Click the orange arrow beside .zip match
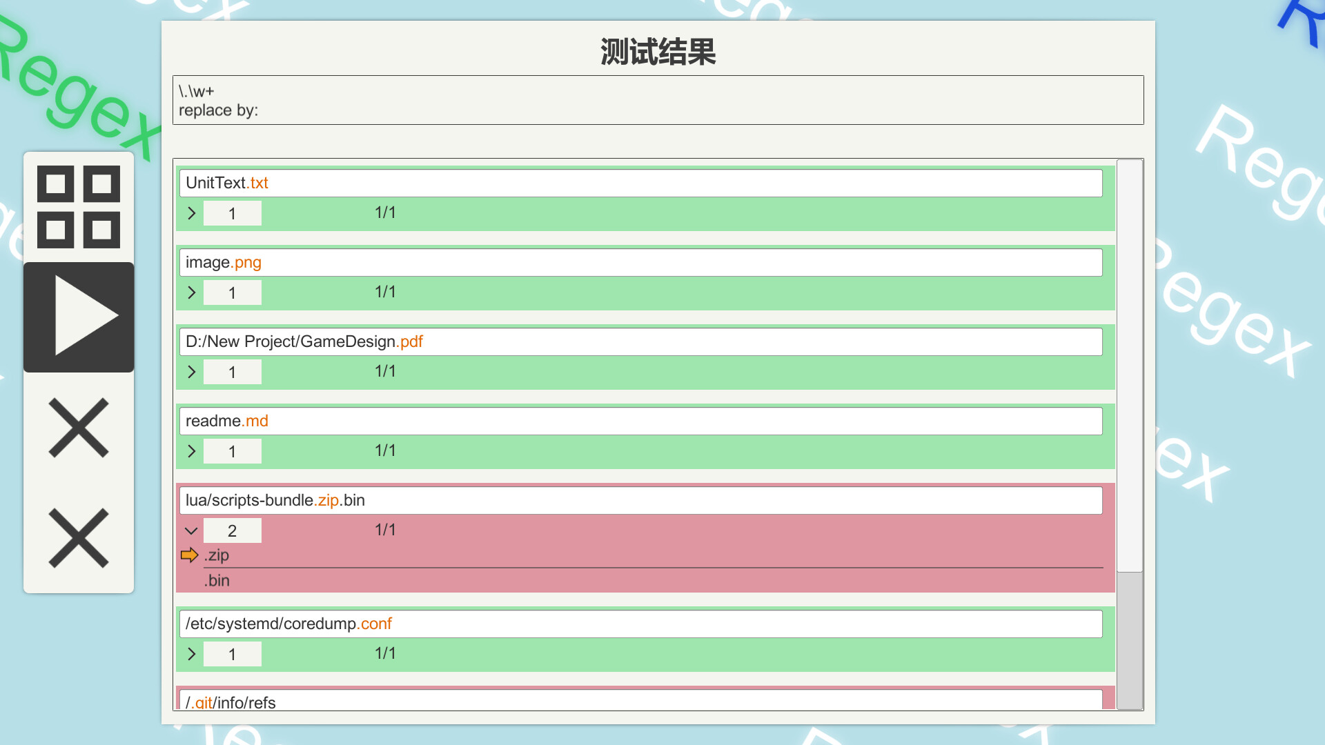The width and height of the screenshot is (1325, 745). coord(189,555)
